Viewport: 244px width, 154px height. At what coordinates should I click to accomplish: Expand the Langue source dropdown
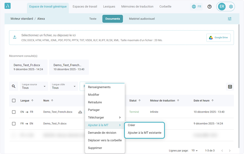(x=34, y=86)
